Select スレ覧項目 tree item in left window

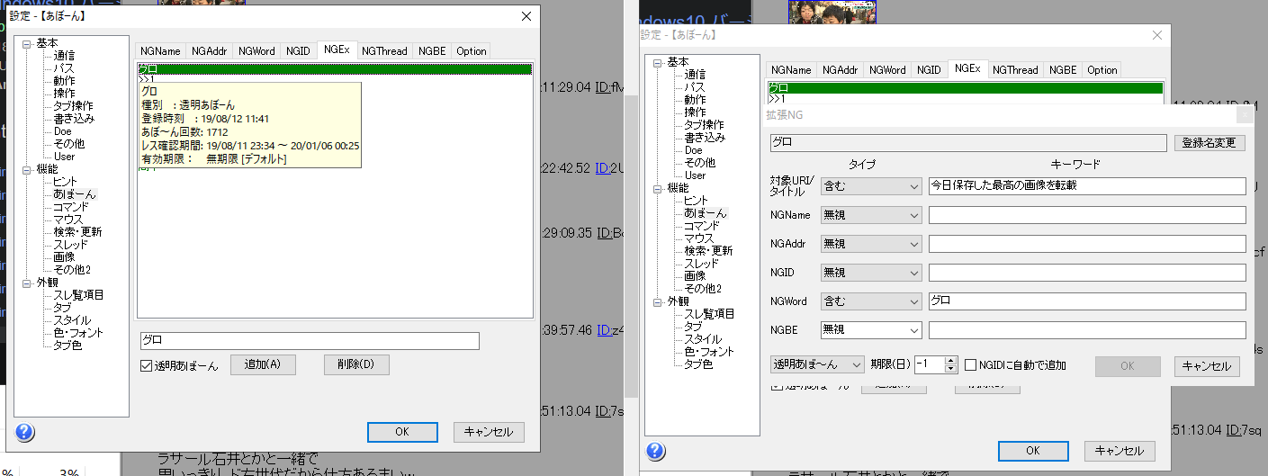[x=78, y=295]
